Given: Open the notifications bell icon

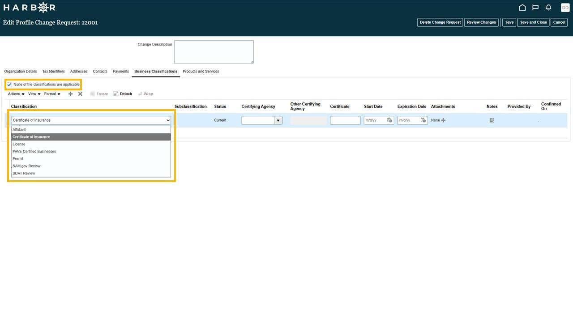Looking at the screenshot, I should click(548, 8).
